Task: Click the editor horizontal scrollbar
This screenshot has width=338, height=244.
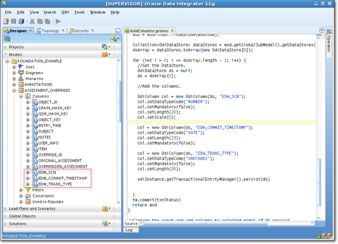Action: (x=206, y=223)
